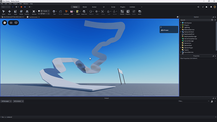Switch to the TrackGenerator document tab
217x122 pixels.
[x=33, y=17]
